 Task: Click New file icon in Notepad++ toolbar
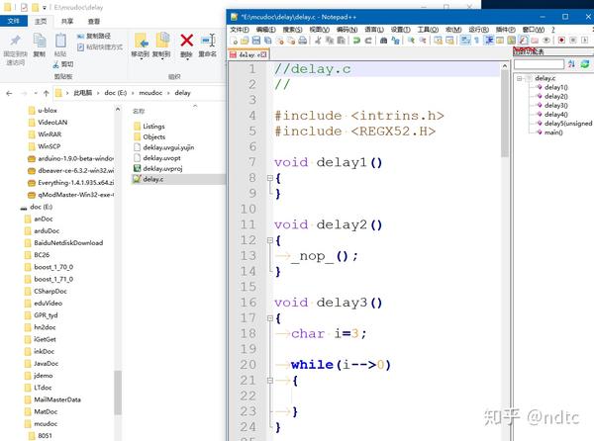[x=234, y=41]
